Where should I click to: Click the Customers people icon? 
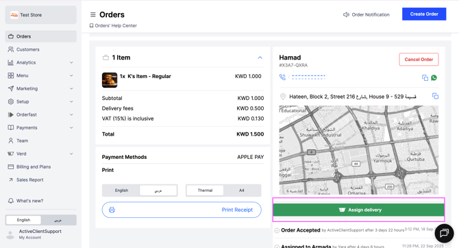click(x=11, y=49)
